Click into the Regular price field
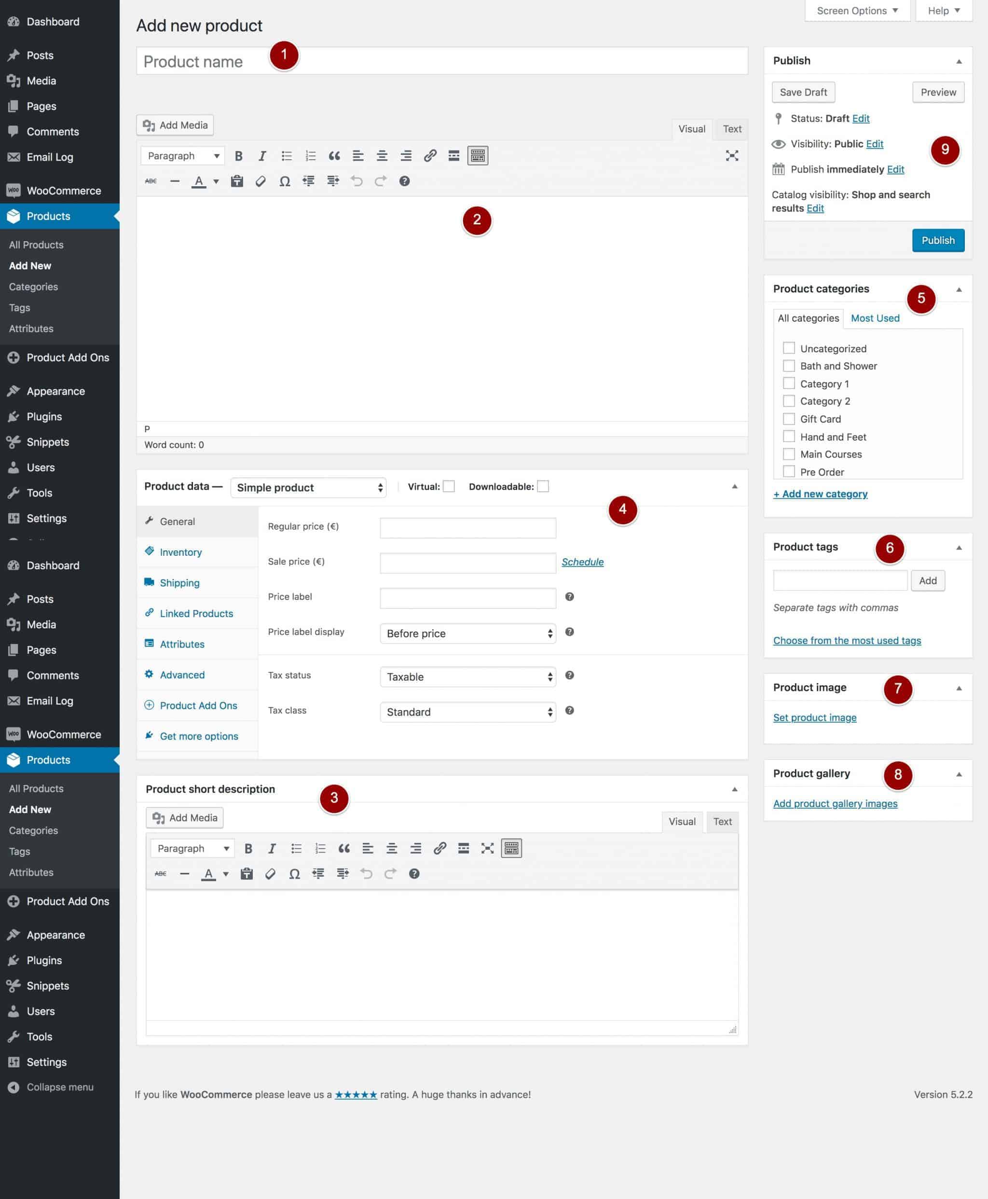The width and height of the screenshot is (988, 1199). 468,527
